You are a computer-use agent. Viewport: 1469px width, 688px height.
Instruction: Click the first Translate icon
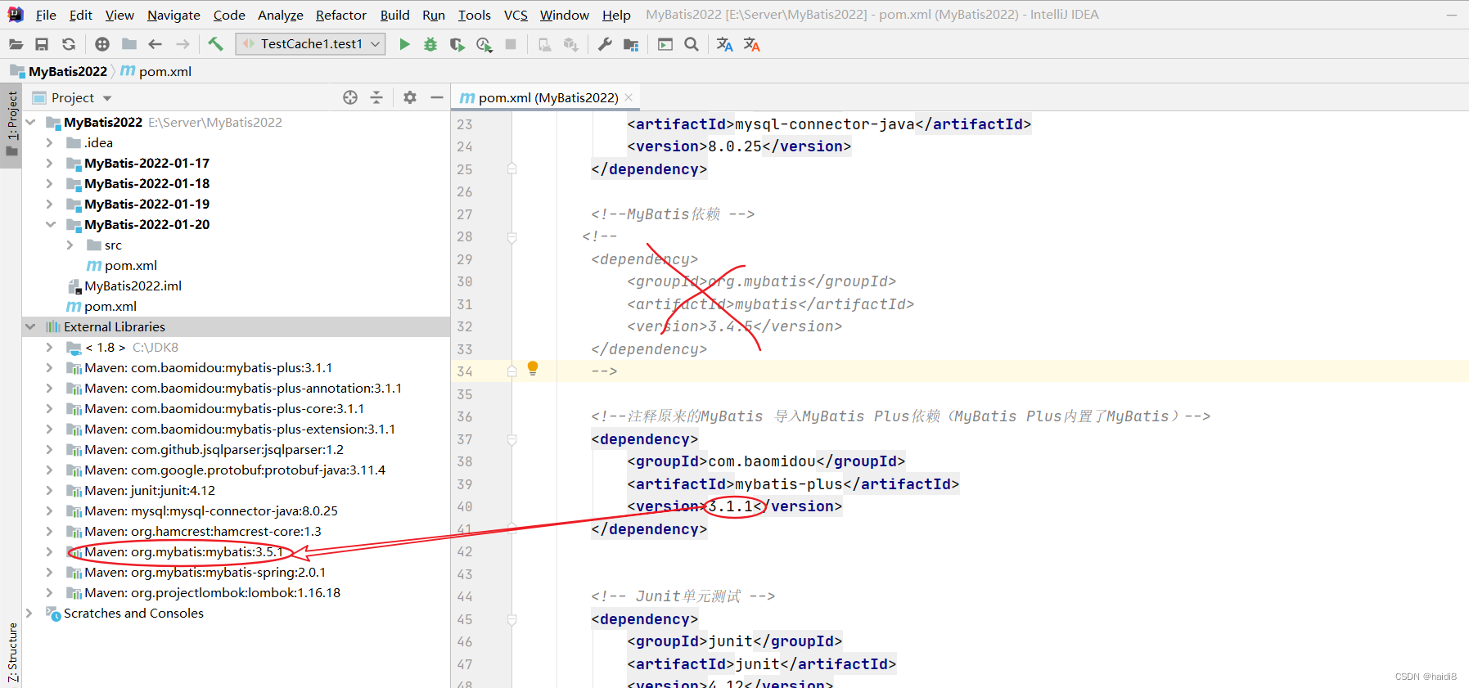click(724, 44)
